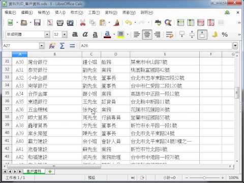244x183 pixels.
Task: Click zoom out minus button
Action: 187,178
